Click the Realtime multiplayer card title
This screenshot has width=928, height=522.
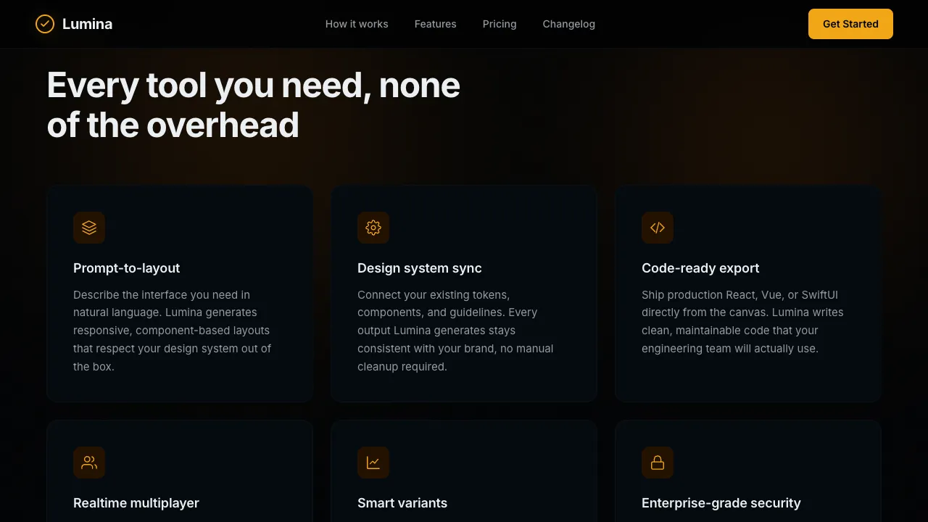pyautogui.click(x=136, y=503)
